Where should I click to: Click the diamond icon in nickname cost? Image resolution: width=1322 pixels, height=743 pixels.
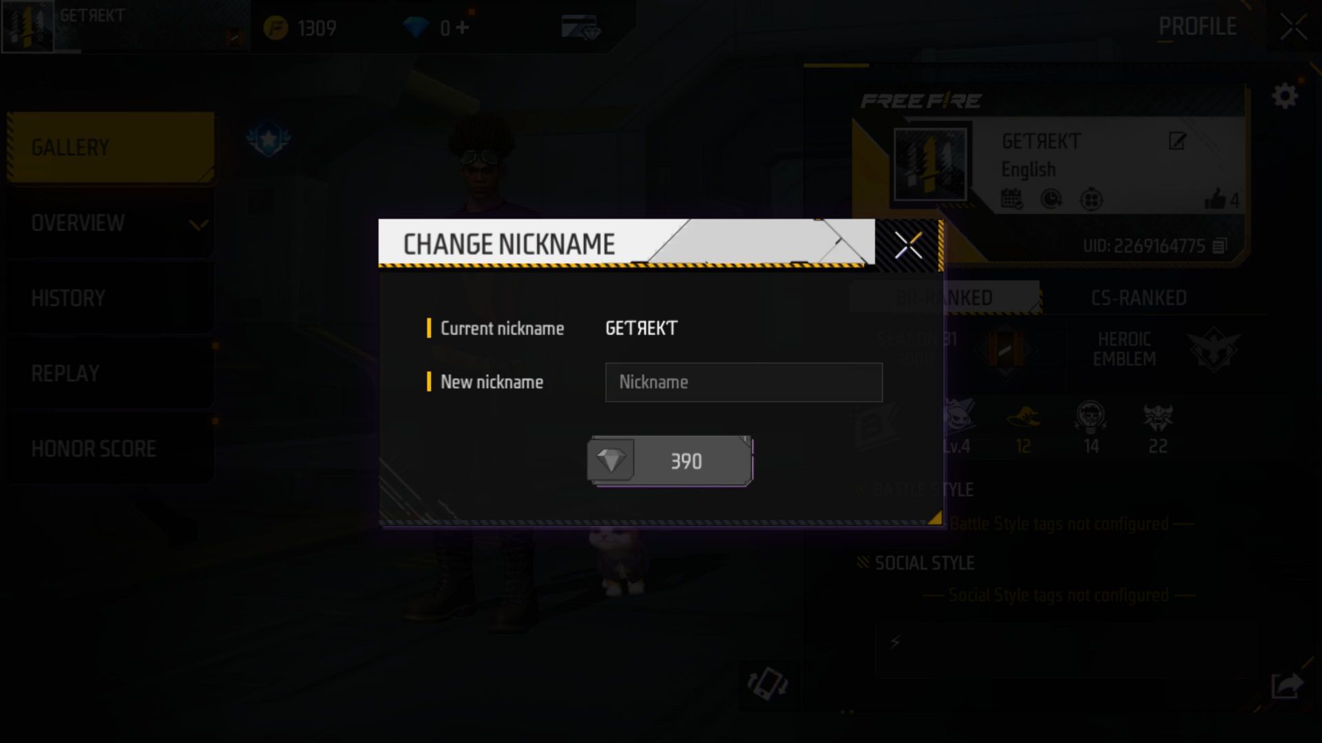click(611, 461)
